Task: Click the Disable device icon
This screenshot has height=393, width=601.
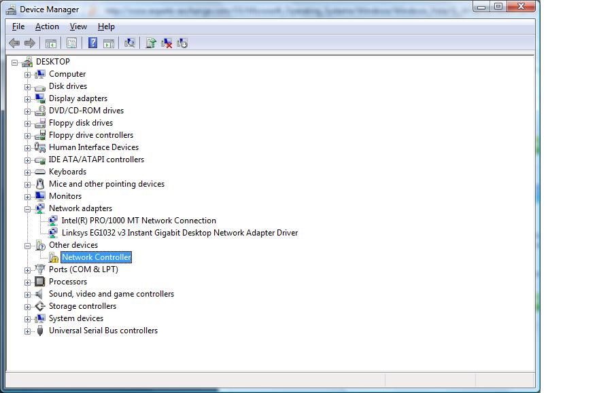Action: tap(182, 43)
